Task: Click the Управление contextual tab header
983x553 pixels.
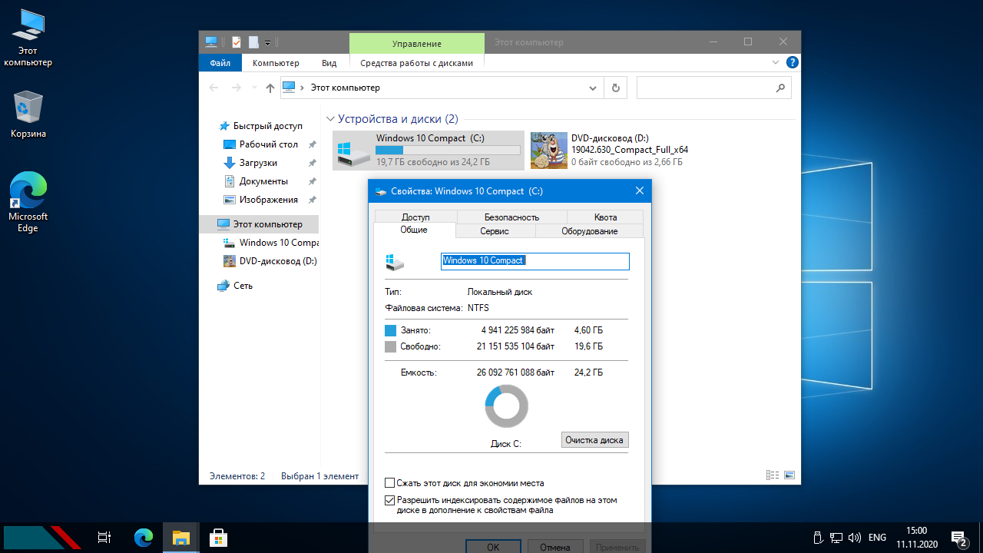Action: [417, 44]
